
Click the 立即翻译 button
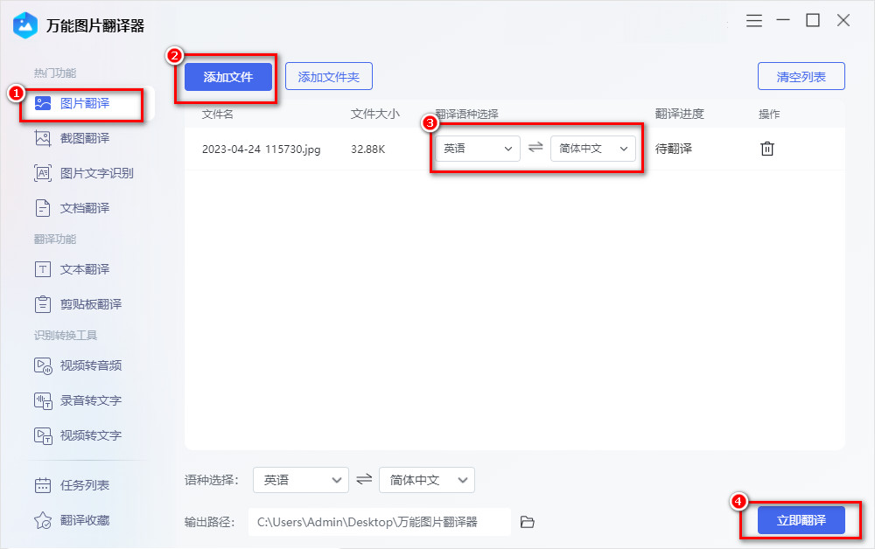coord(803,520)
